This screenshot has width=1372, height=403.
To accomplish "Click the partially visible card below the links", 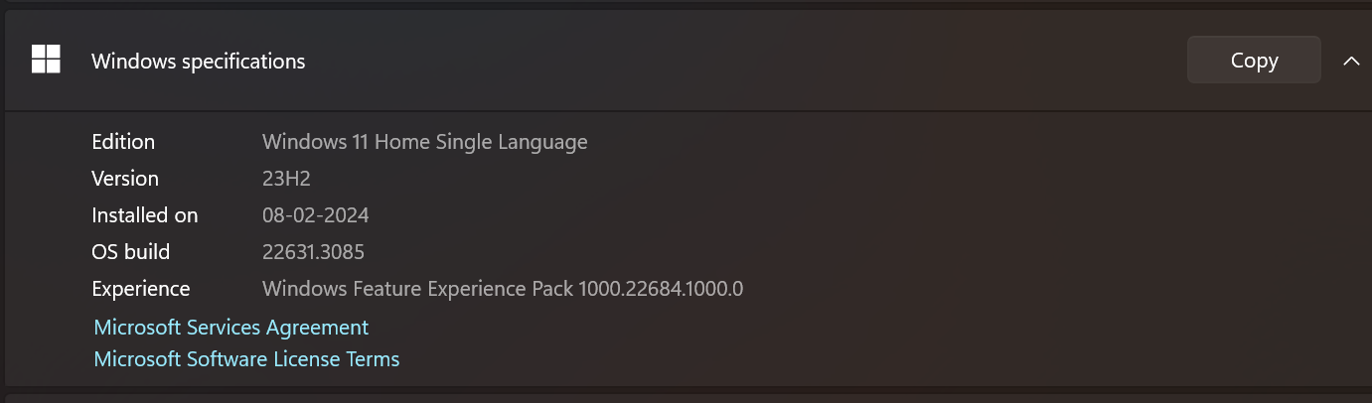I will [686, 398].
